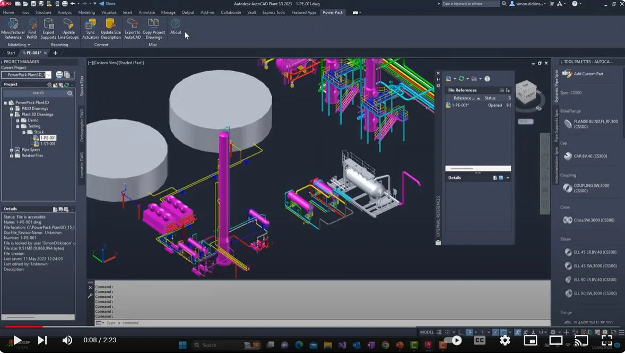Click Export to AutoCAD icon
Viewport: 625px width, 354px height.
pyautogui.click(x=132, y=29)
